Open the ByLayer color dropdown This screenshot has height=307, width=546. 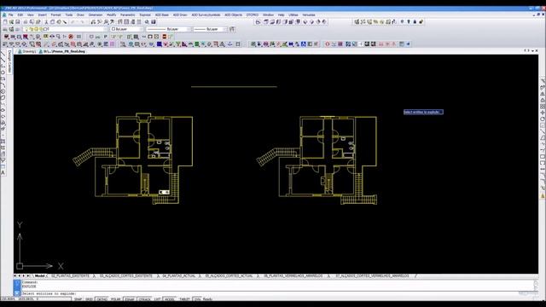pyautogui.click(x=127, y=29)
